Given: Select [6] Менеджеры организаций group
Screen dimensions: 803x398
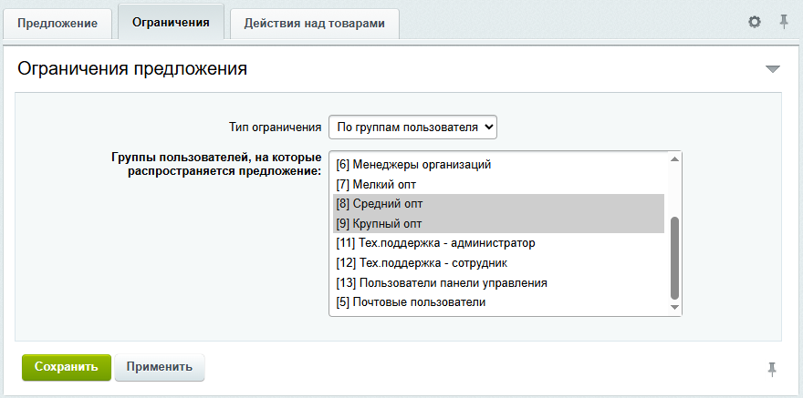Looking at the screenshot, I should click(499, 165).
